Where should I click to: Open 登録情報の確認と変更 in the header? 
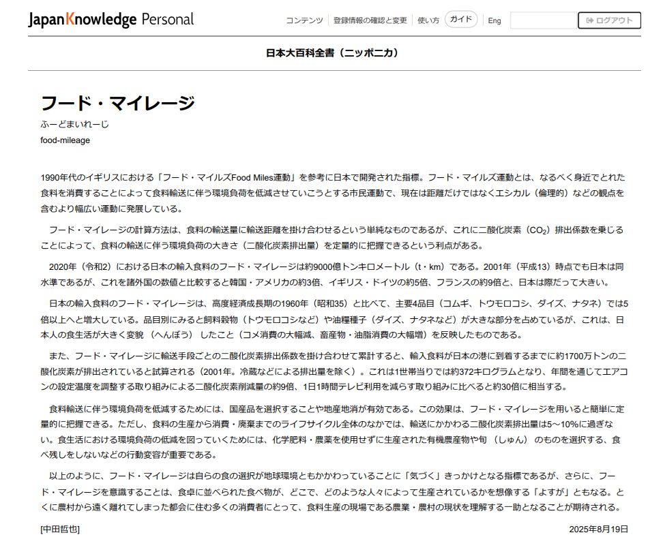(x=370, y=20)
